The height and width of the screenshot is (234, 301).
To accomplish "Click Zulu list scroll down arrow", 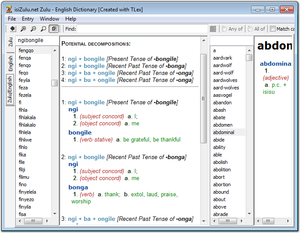I will click(x=55, y=214).
